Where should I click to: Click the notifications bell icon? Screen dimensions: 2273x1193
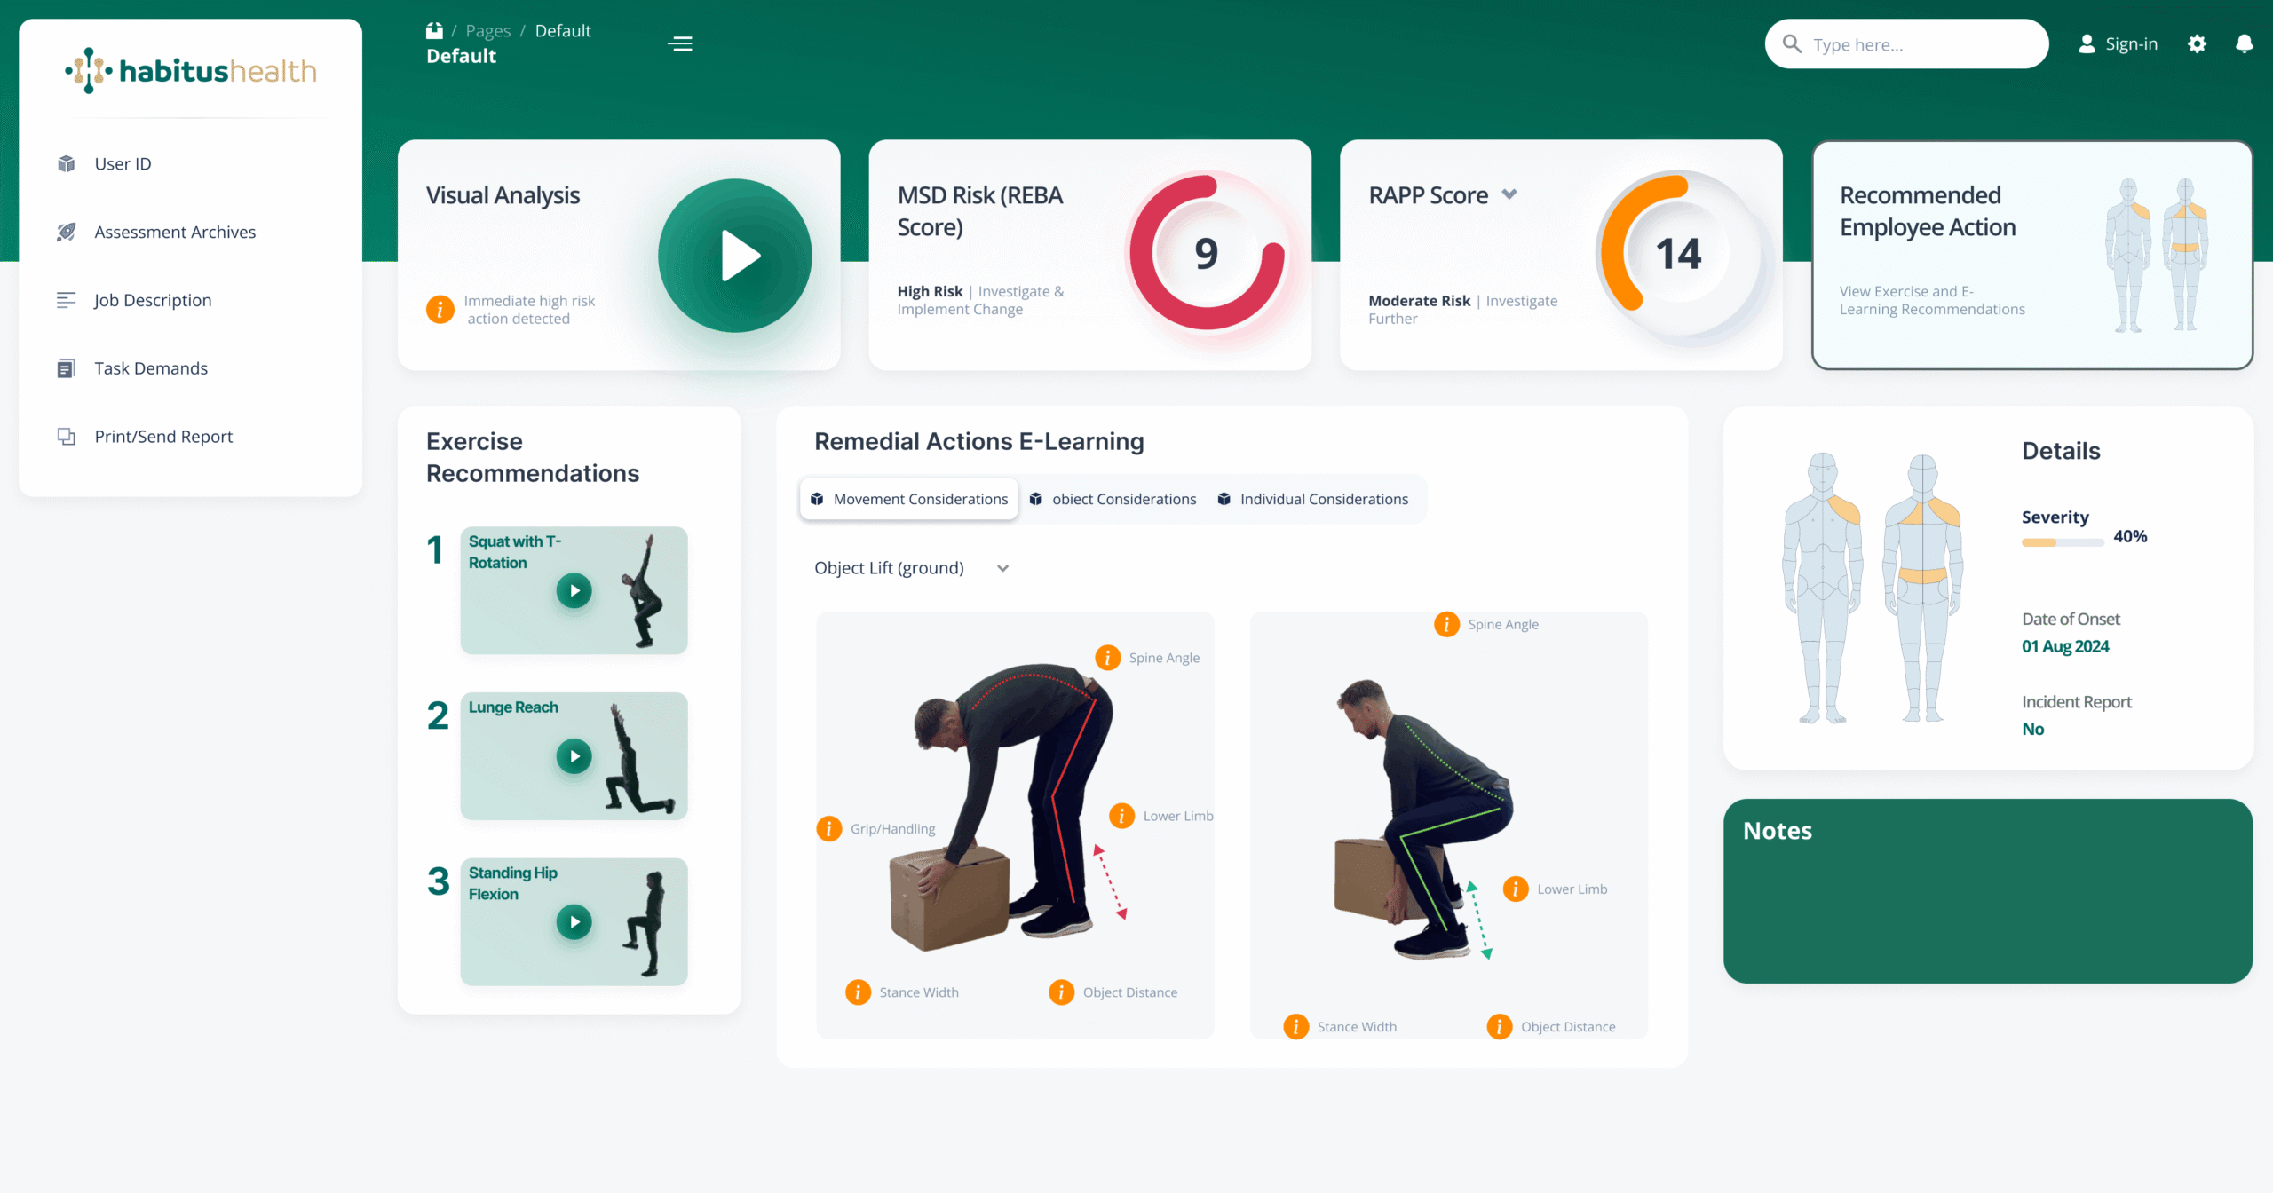pos(2245,43)
